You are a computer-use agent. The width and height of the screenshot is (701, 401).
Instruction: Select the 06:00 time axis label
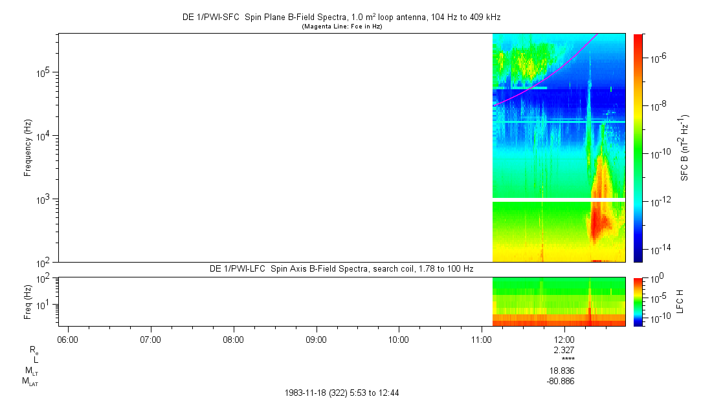(68, 339)
